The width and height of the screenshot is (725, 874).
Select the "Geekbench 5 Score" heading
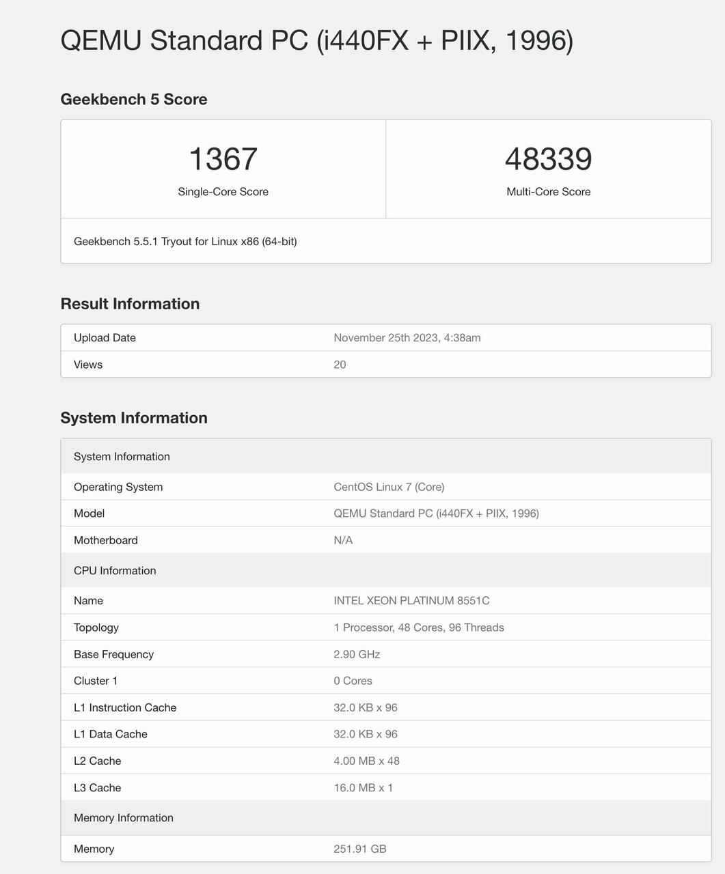134,99
